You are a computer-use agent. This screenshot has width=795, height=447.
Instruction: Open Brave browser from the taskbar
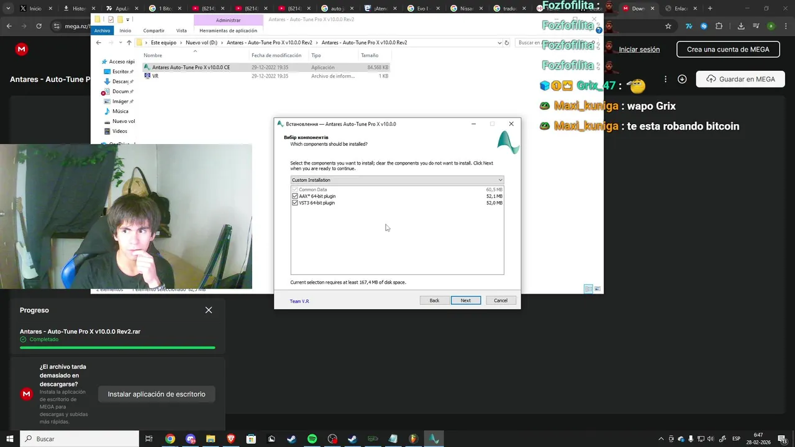(x=231, y=439)
